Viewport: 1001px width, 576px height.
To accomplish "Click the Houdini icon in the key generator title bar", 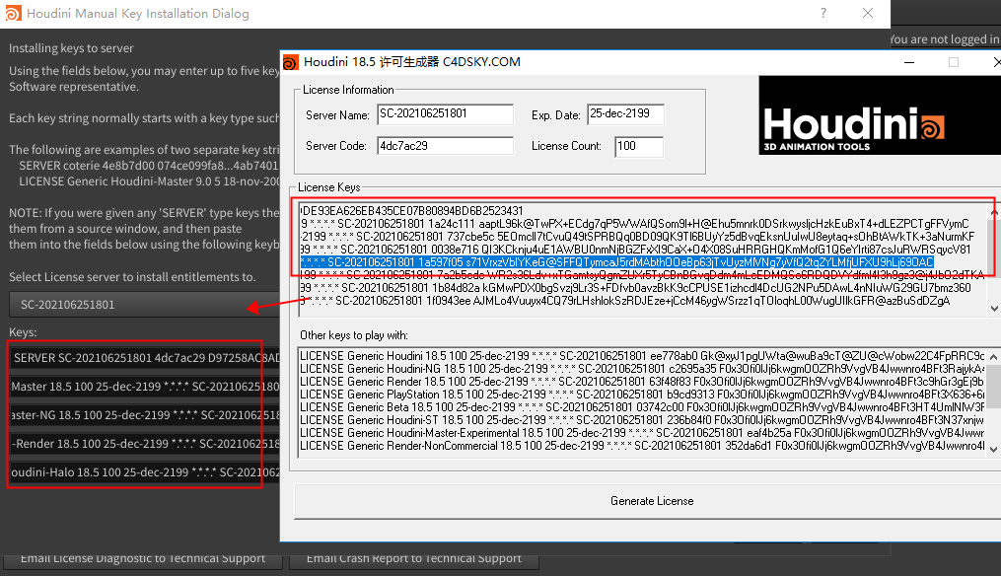I will point(291,62).
